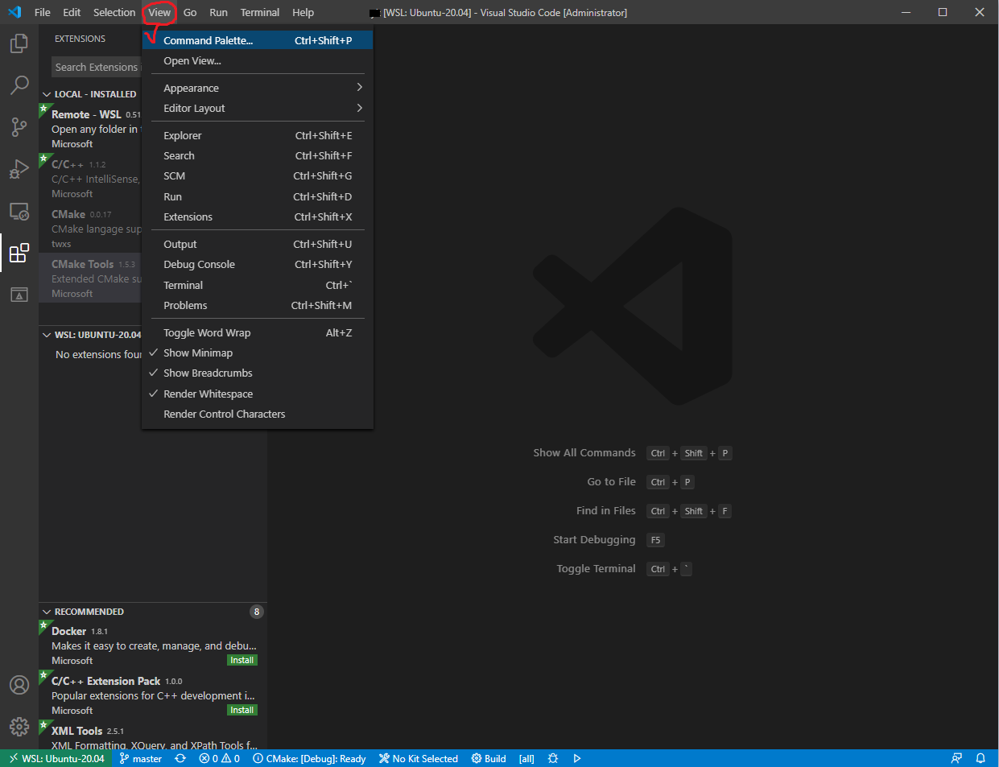Open the Accounts icon in activity bar
Screen dimensions: 999x767
19,684
